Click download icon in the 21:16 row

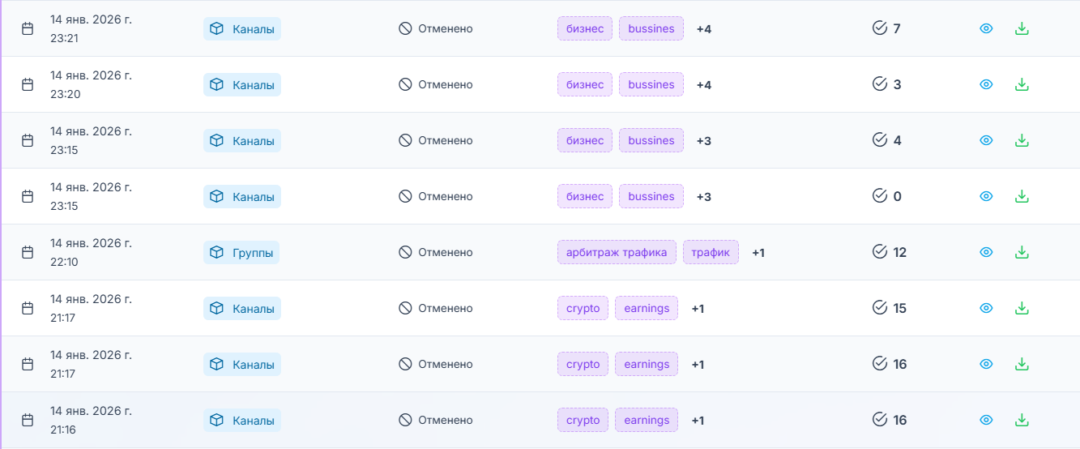click(x=1022, y=420)
